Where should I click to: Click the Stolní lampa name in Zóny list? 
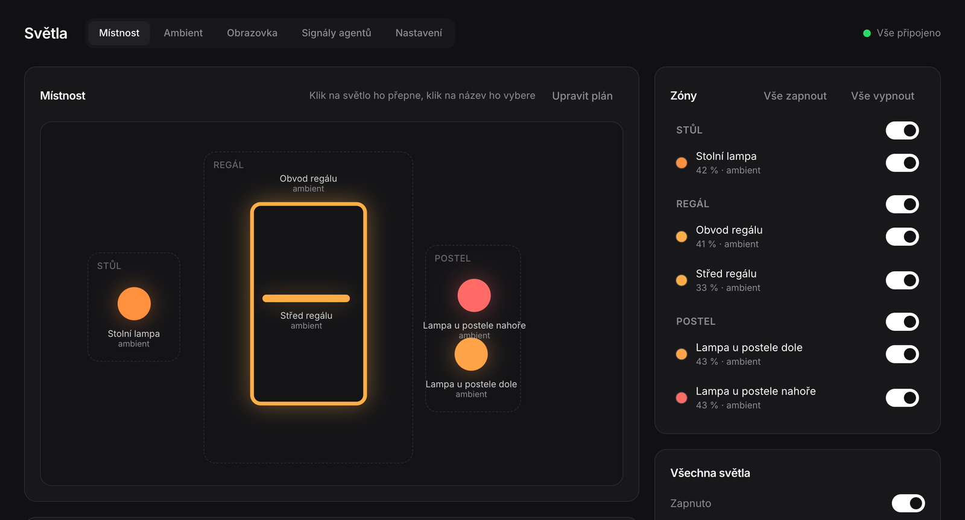(726, 156)
